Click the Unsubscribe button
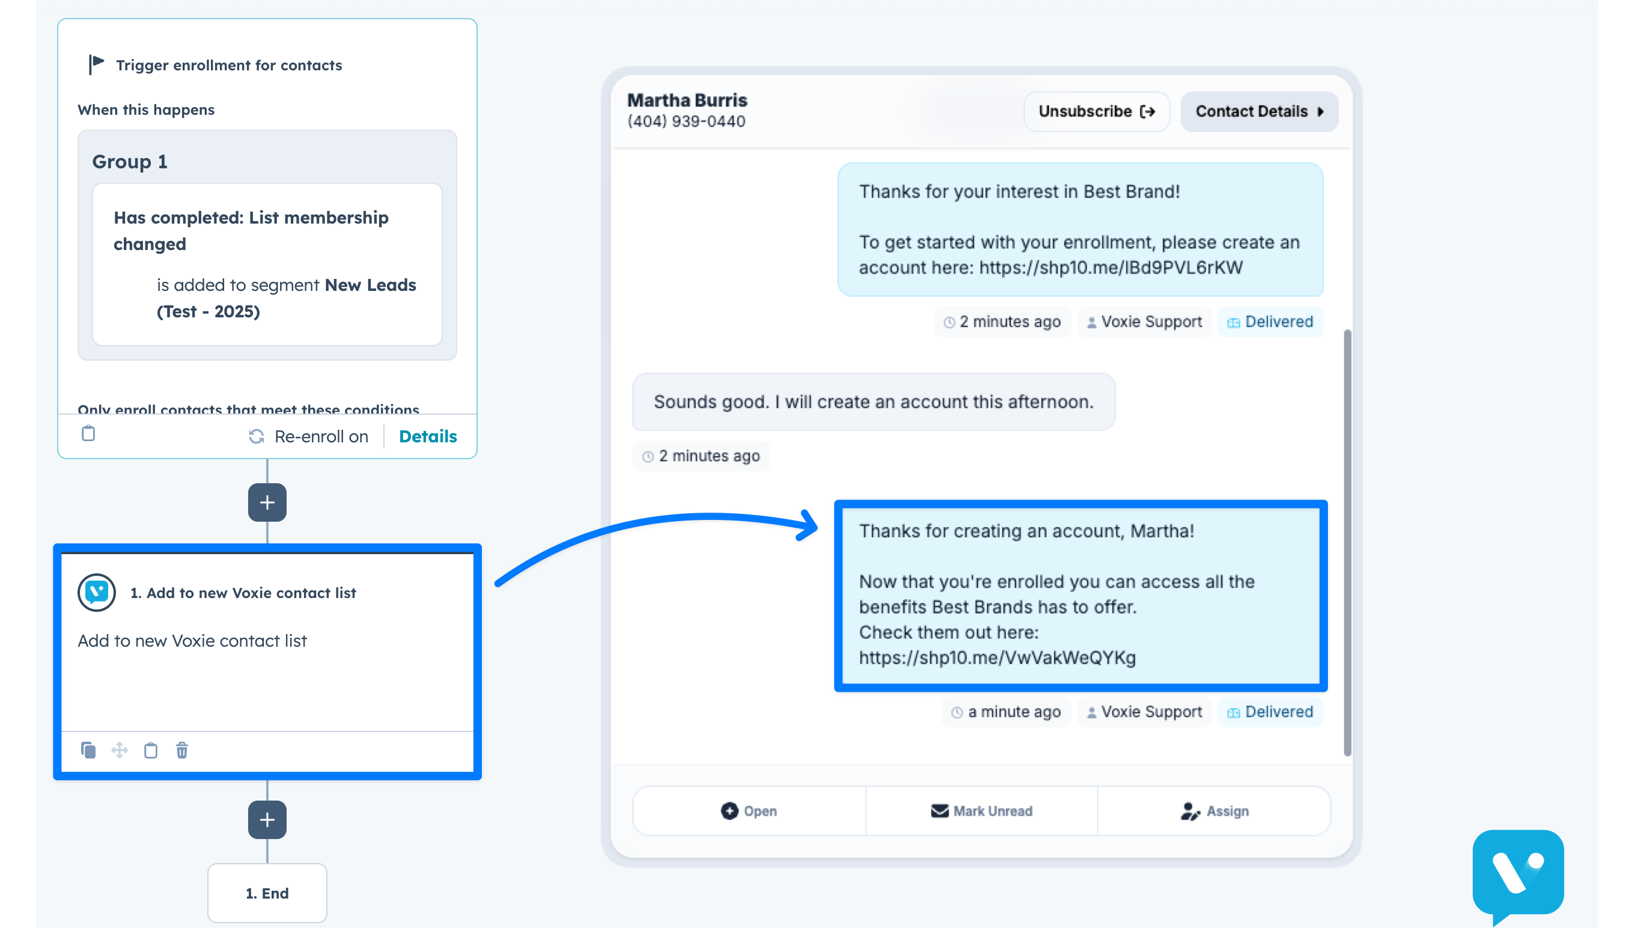Image resolution: width=1650 pixels, height=928 pixels. coord(1097,112)
